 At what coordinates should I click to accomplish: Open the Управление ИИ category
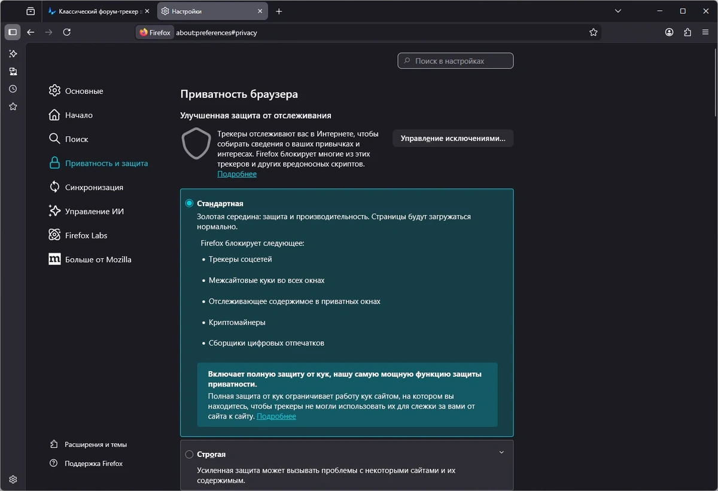(x=86, y=211)
